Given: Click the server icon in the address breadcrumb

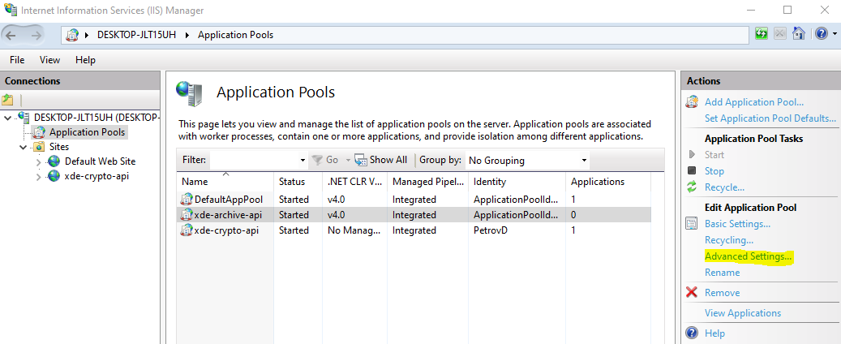Looking at the screenshot, I should [x=71, y=35].
